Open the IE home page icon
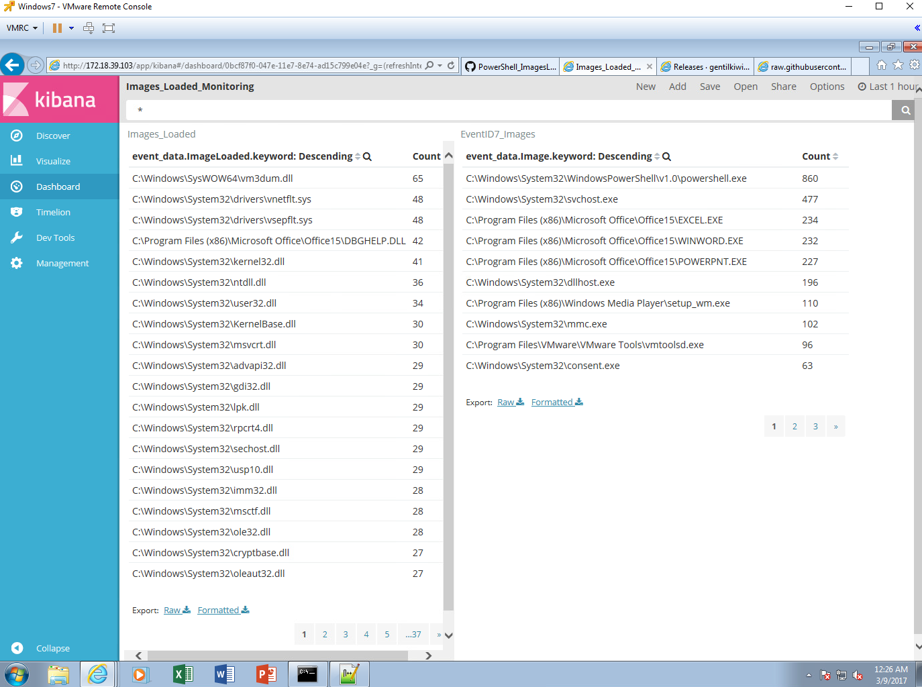Viewport: 922px width, 687px height. point(882,65)
